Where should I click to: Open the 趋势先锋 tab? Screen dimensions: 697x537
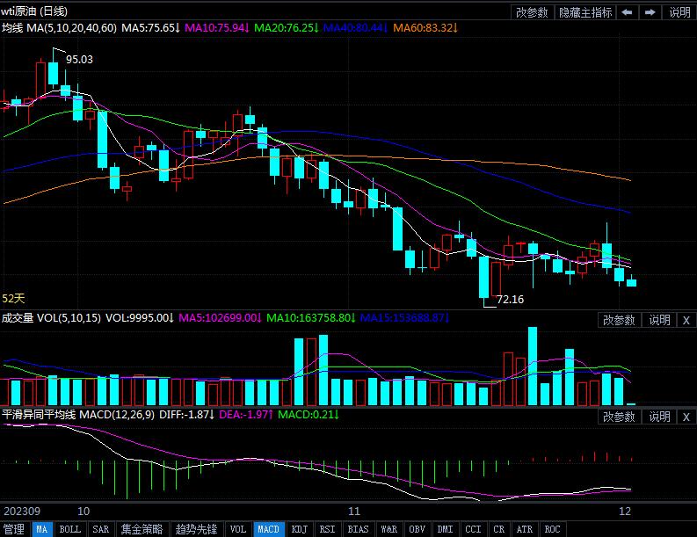click(197, 529)
